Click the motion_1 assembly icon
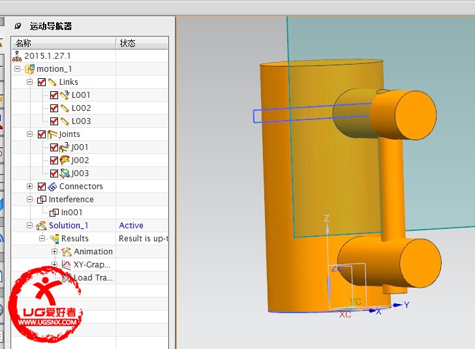The height and width of the screenshot is (349, 475). pos(29,69)
